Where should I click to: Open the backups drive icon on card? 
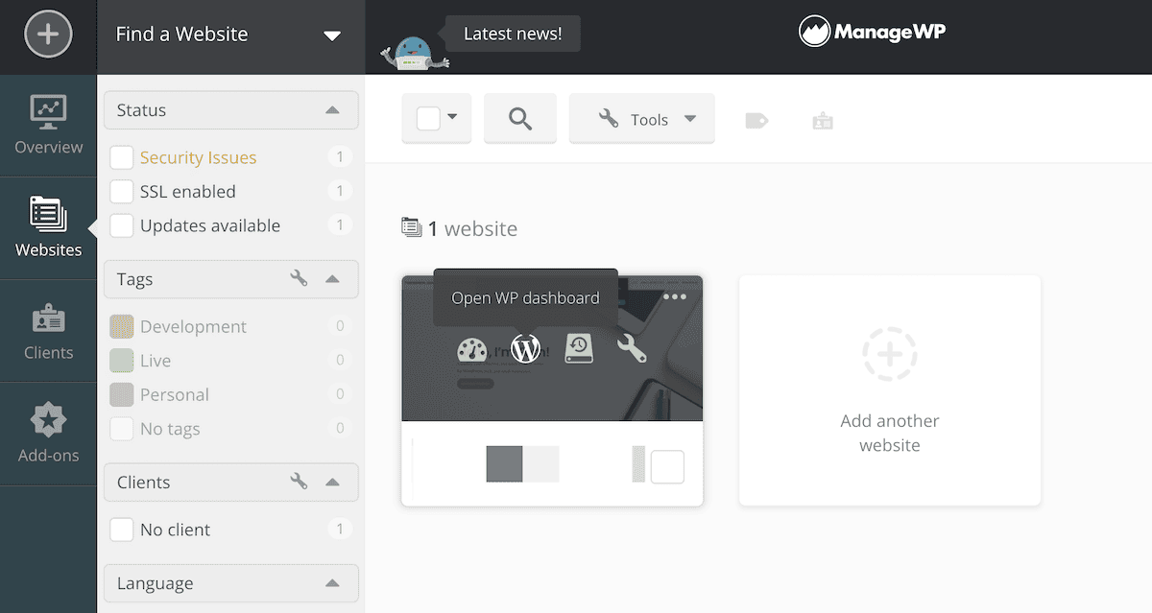pos(579,348)
